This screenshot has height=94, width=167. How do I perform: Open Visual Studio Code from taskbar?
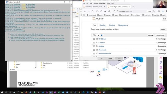click(x=43, y=92)
